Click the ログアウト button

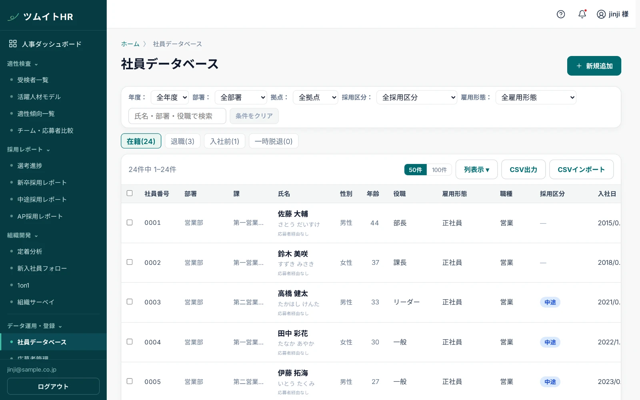53,386
